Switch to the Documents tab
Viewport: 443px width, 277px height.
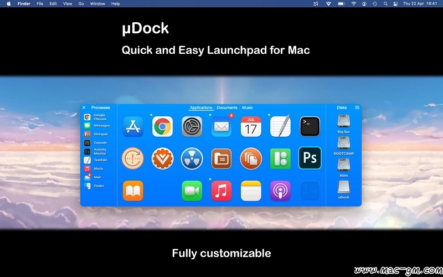click(x=227, y=107)
